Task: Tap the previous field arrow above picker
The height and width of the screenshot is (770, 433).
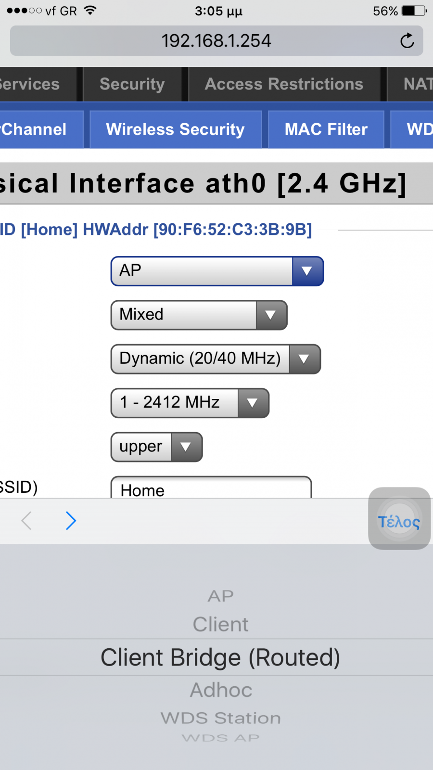Action: pyautogui.click(x=27, y=521)
